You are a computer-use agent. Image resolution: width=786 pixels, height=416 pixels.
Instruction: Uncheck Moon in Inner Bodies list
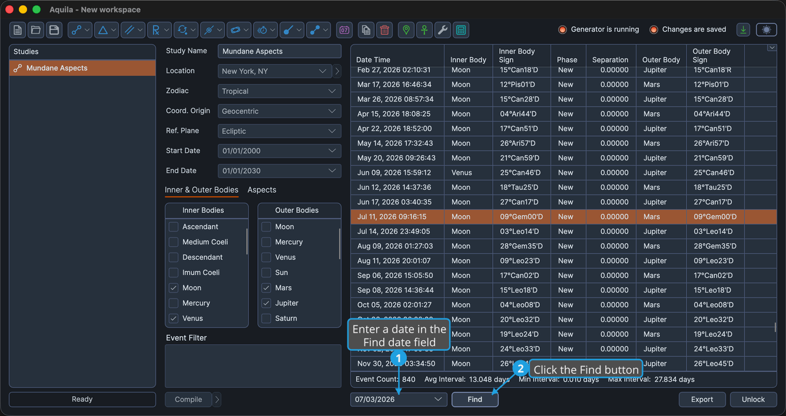coord(173,288)
